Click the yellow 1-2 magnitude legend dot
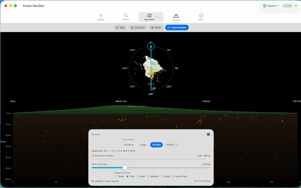This screenshot has width=301, height=188. click(110, 151)
